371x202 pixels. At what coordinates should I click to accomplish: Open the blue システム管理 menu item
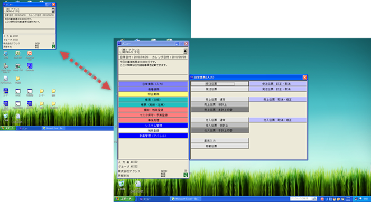pos(153,126)
